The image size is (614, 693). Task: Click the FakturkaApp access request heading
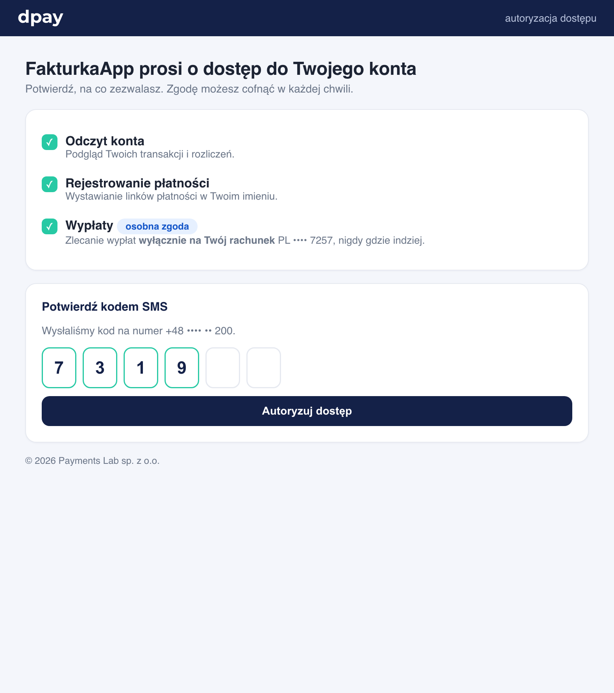click(221, 69)
